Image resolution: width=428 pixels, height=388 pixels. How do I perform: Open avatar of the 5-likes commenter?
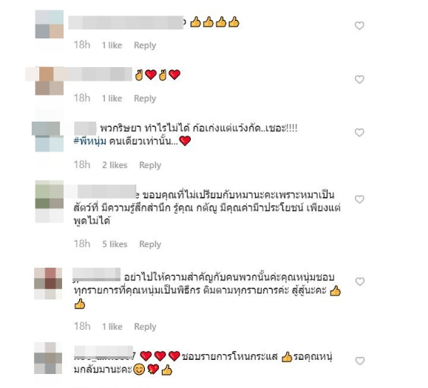(x=50, y=201)
